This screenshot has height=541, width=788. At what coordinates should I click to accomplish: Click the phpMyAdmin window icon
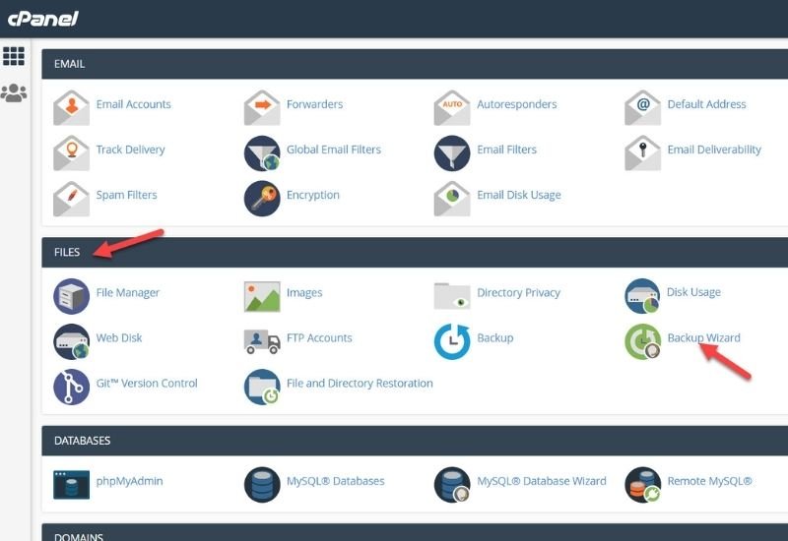[x=71, y=484]
